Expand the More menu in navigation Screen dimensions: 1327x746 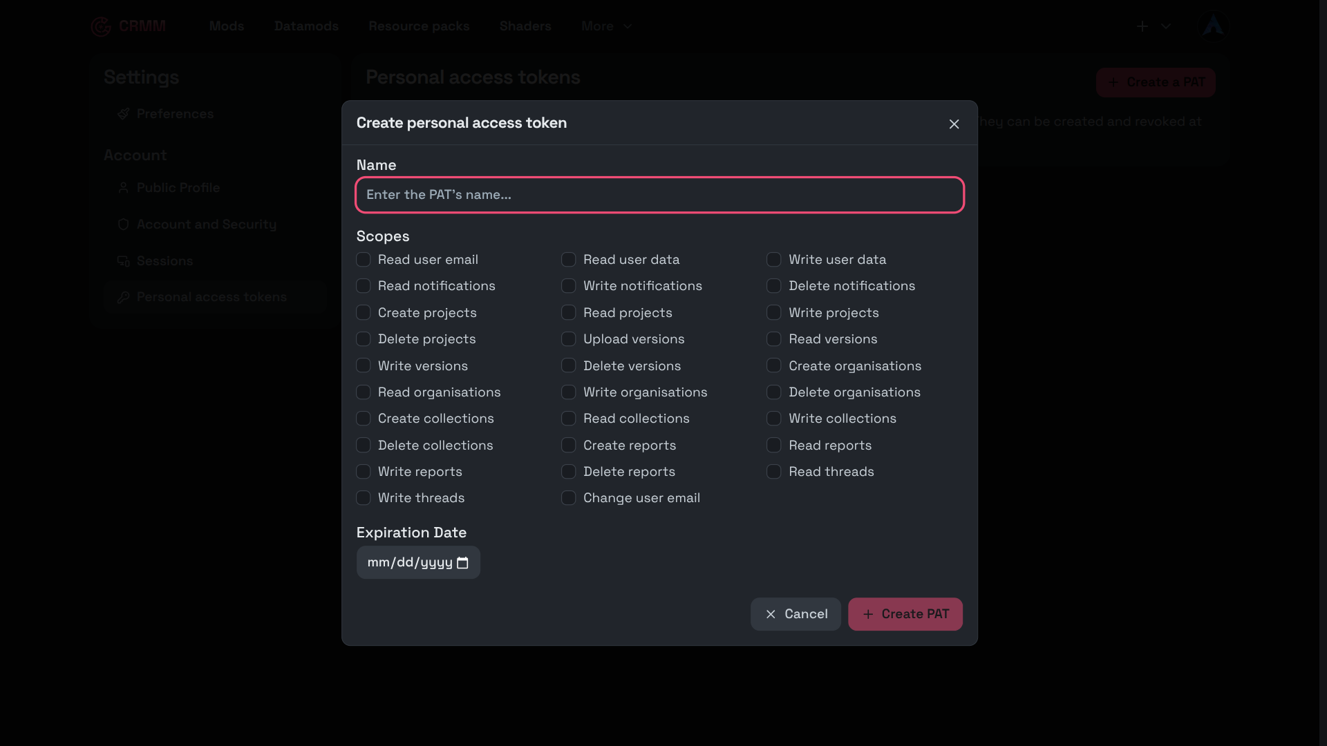click(x=607, y=26)
